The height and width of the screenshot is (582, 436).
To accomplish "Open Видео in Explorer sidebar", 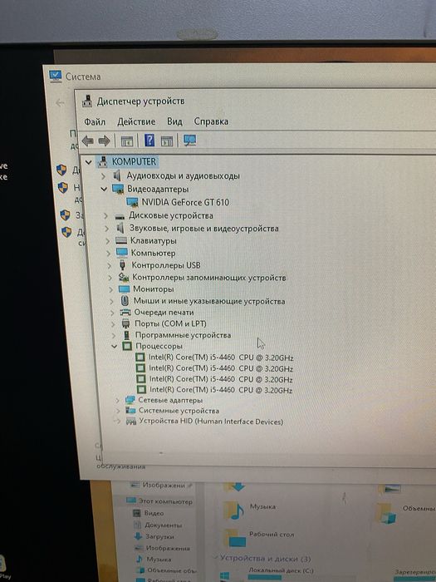I will click(154, 513).
